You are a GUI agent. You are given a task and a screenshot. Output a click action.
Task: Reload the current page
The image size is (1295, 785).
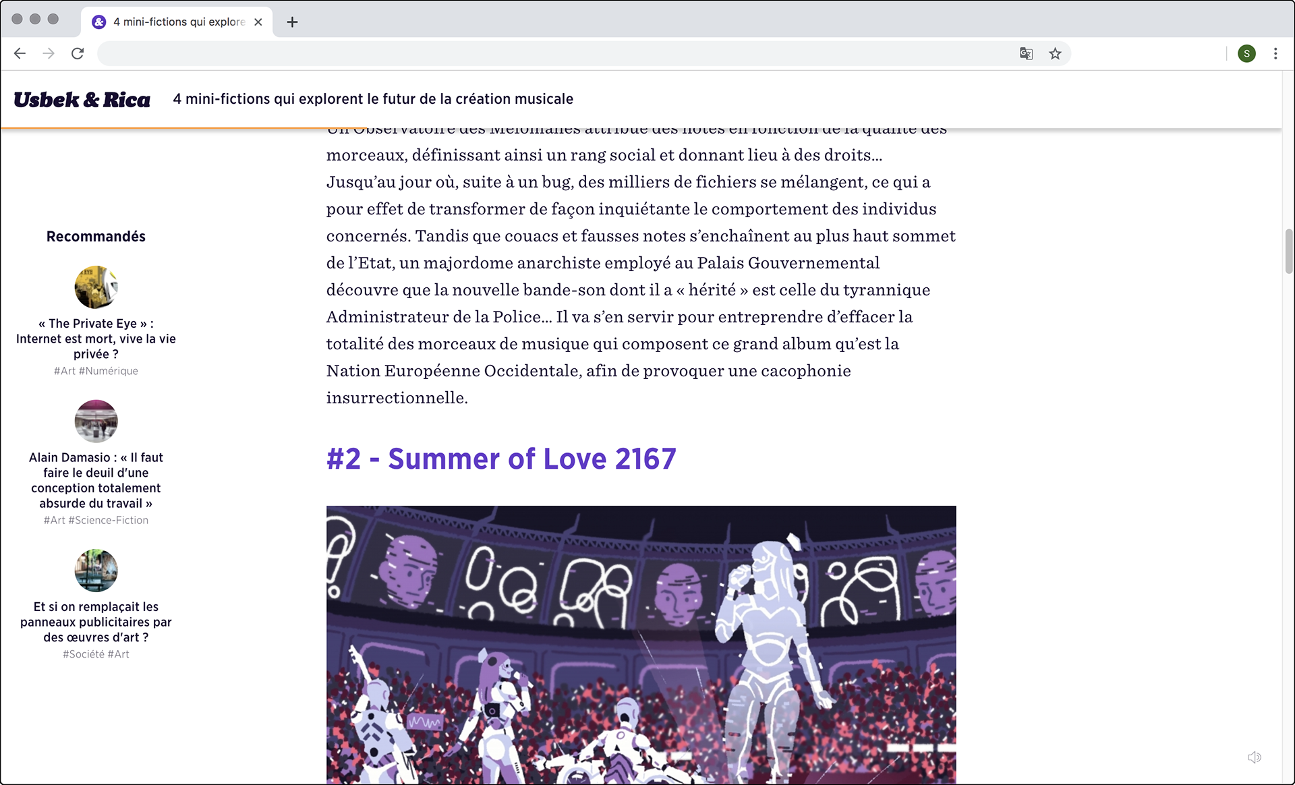coord(78,53)
